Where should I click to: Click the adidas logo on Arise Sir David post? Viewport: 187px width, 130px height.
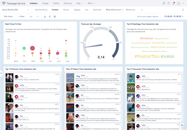(17, 97)
